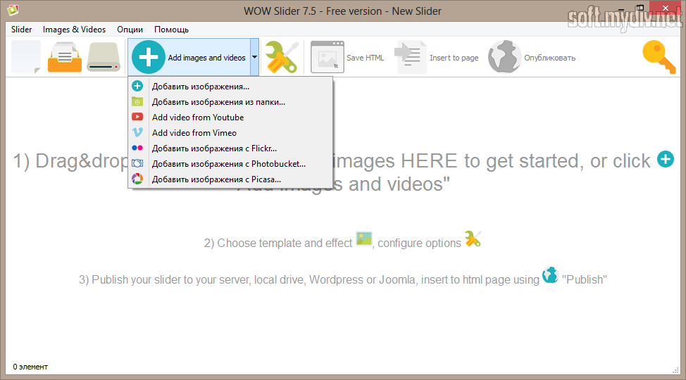Open project using the orange folder icon
This screenshot has width=686, height=380.
click(65, 57)
